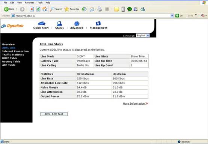Open Traffic Statistics in sidebar
Viewport: 208px width, 144px height.
click(x=13, y=55)
